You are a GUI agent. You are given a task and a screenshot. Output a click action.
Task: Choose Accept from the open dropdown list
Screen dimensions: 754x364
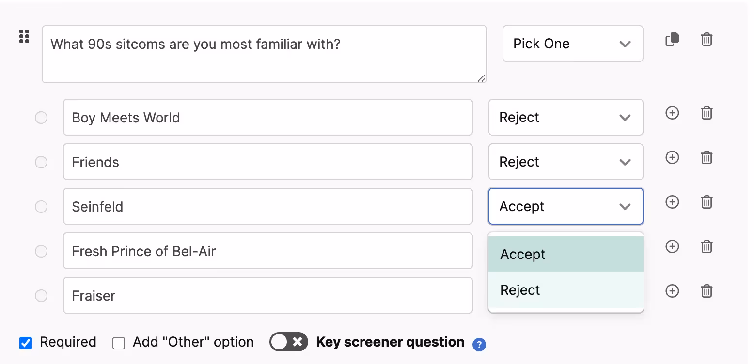pyautogui.click(x=565, y=255)
